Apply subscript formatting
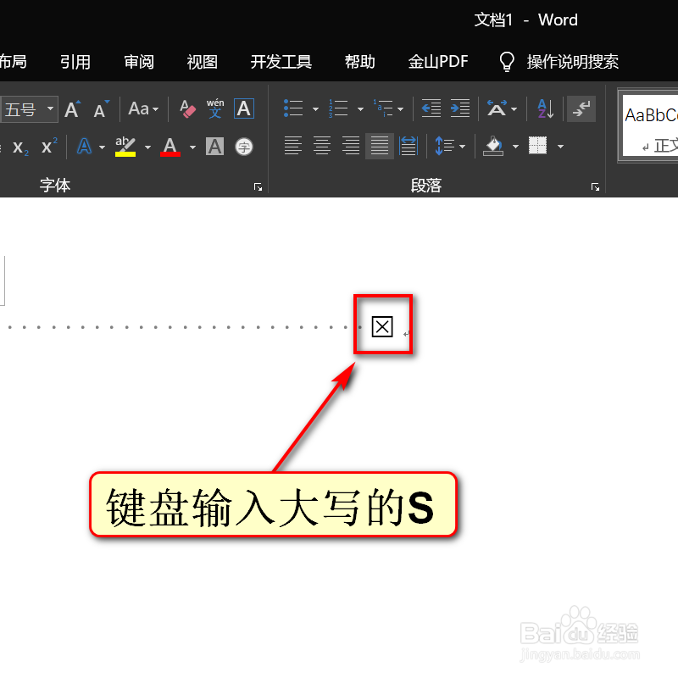This screenshot has width=678, height=678. (x=19, y=146)
